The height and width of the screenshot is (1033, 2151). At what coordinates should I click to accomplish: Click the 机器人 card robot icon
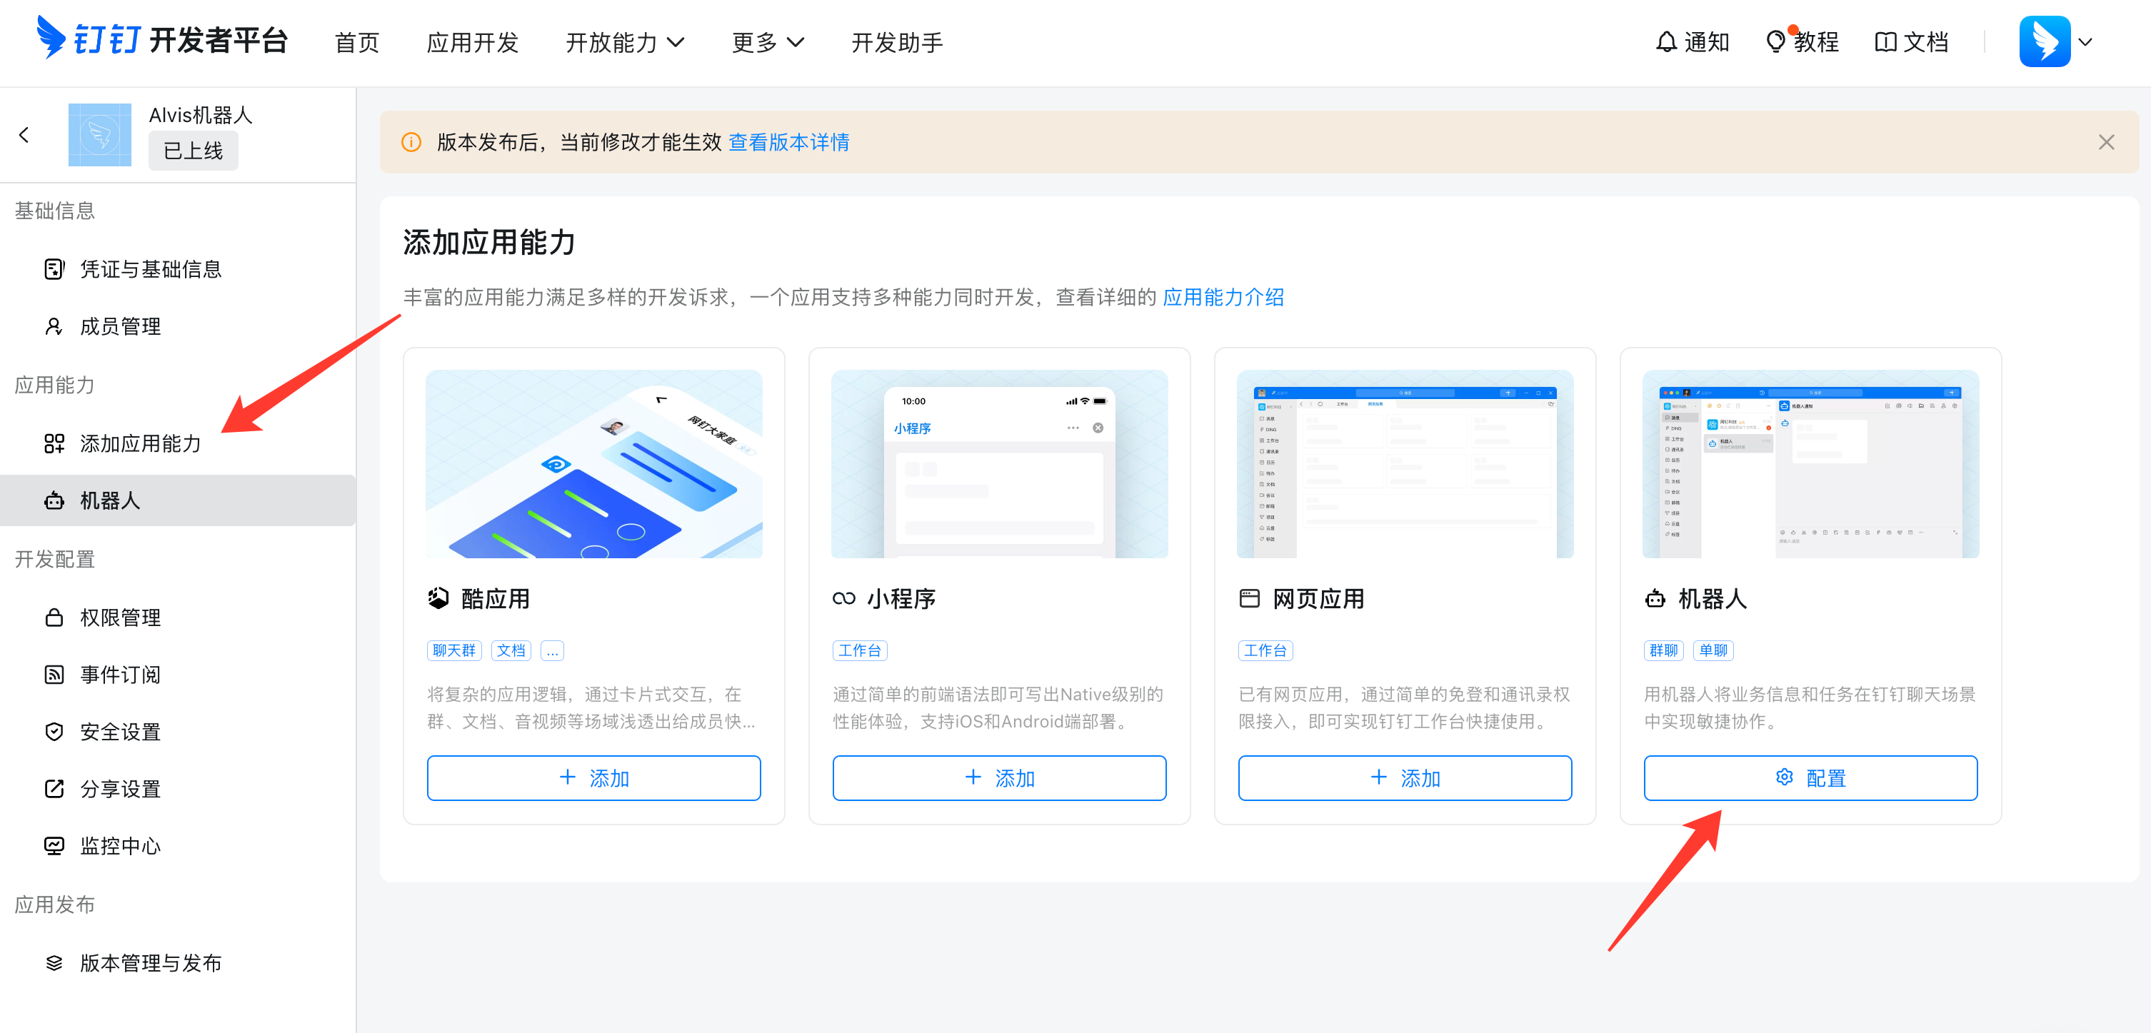(x=1655, y=598)
